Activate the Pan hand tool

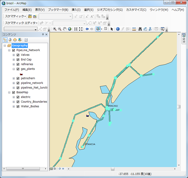tap(64, 29)
